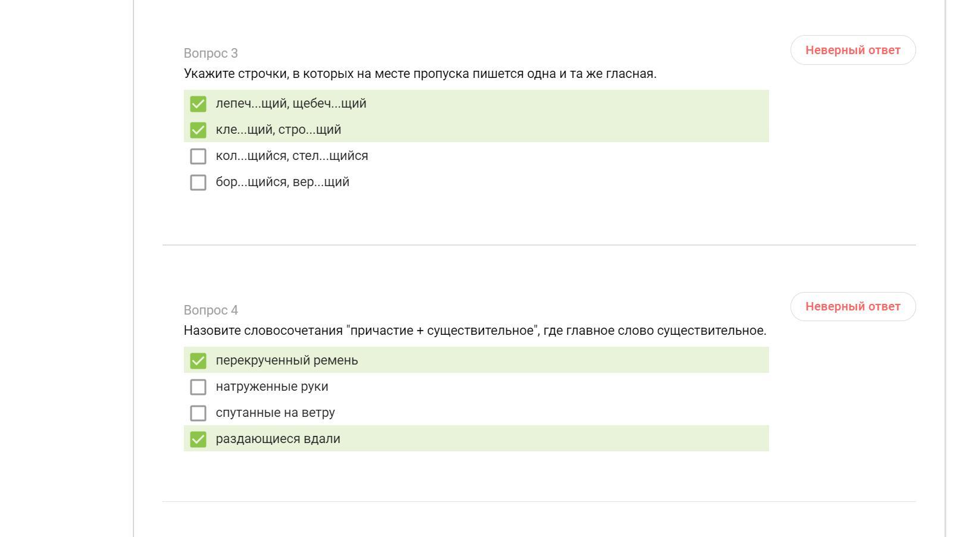Click the answer label "перекрученный ремень"
Viewport: 956px width, 537px height.
pos(286,360)
